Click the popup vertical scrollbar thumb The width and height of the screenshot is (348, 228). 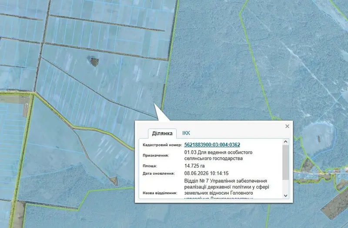point(286,162)
